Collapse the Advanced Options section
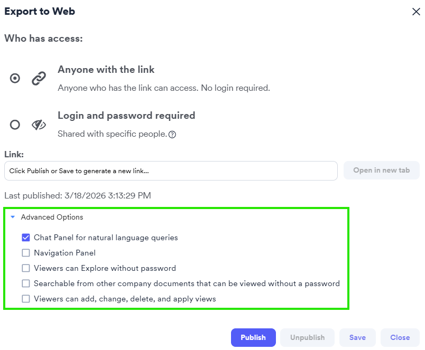This screenshot has height=350, width=425. tap(13, 217)
